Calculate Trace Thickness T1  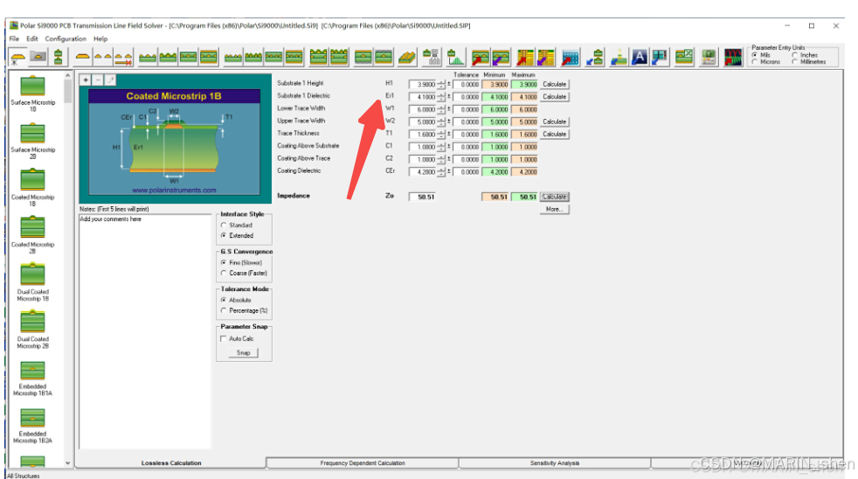[554, 134]
